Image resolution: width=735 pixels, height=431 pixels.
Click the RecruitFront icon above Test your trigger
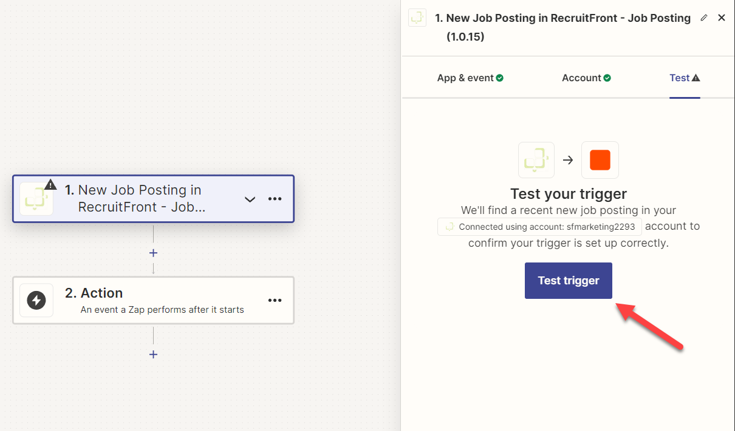coord(536,160)
